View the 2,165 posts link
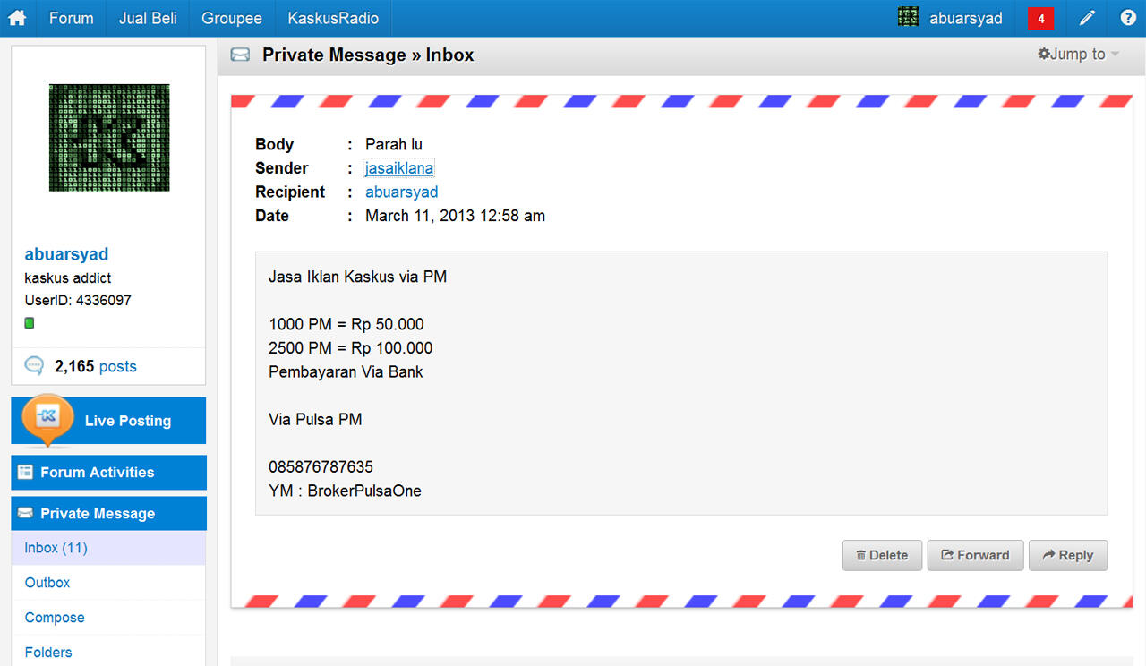 (96, 366)
